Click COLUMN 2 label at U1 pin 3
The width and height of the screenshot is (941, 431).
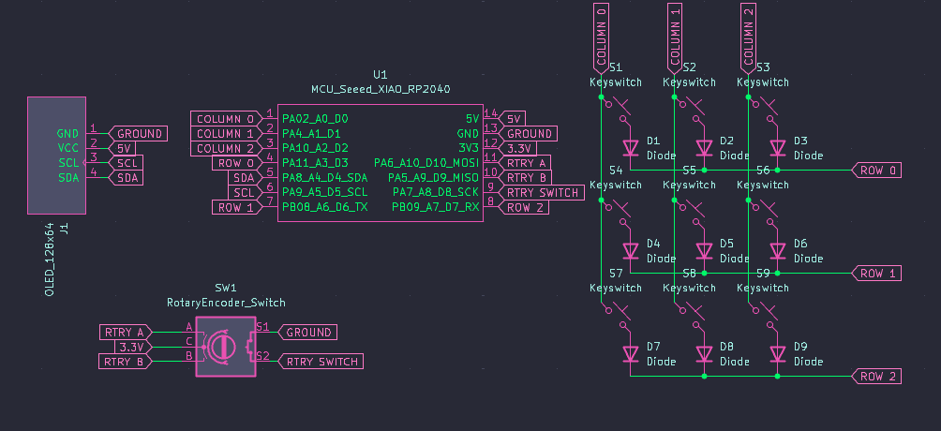pos(226,148)
